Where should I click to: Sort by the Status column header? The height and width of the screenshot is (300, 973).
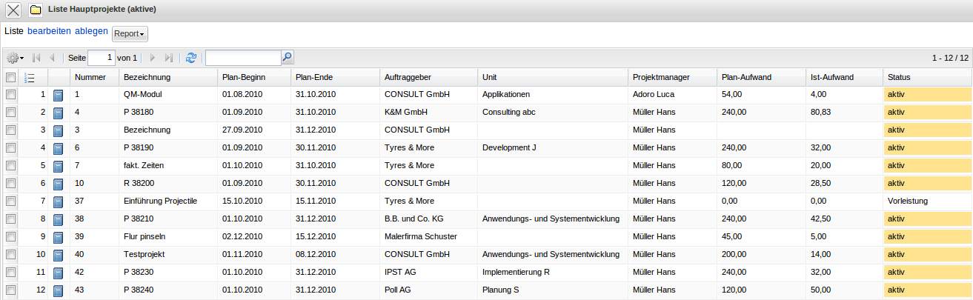click(x=898, y=78)
